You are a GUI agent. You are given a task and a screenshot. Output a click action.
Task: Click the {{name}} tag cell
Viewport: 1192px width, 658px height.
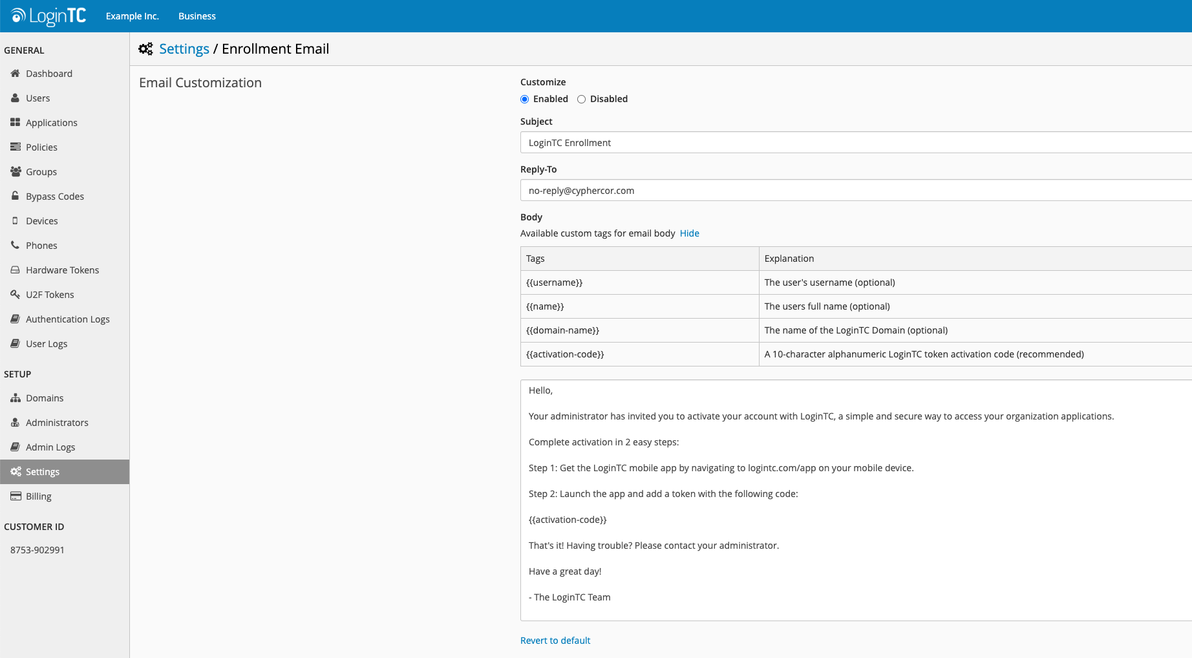pos(639,306)
